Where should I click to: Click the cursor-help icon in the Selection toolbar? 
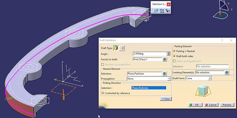pos(168,11)
